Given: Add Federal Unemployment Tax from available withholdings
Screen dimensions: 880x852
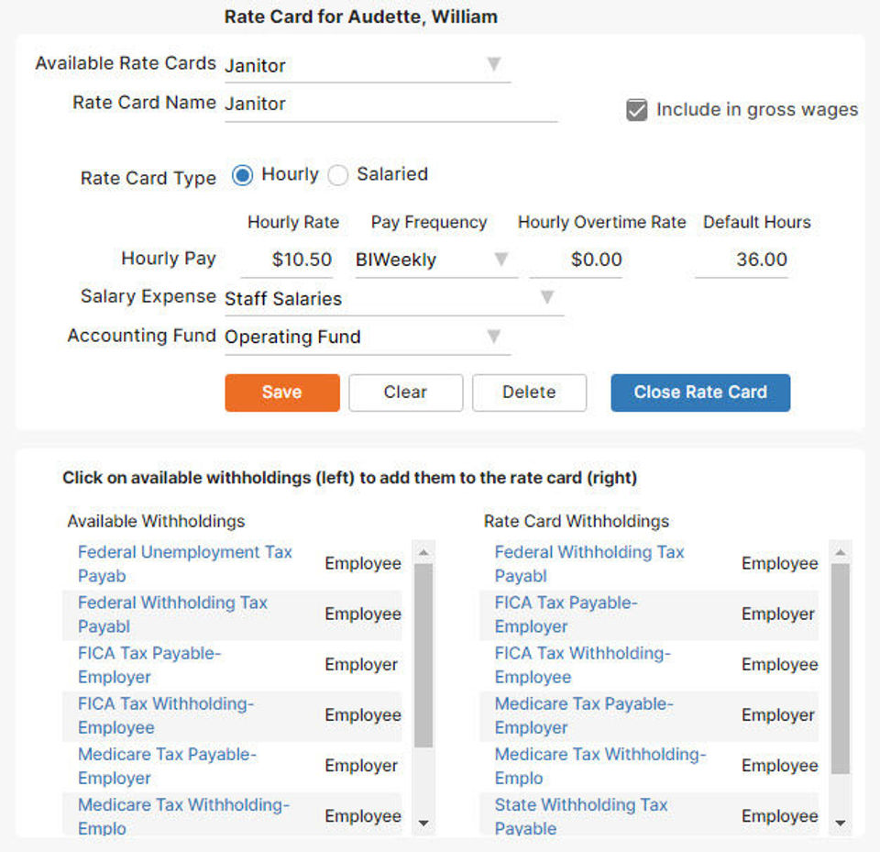Looking at the screenshot, I should click(184, 563).
